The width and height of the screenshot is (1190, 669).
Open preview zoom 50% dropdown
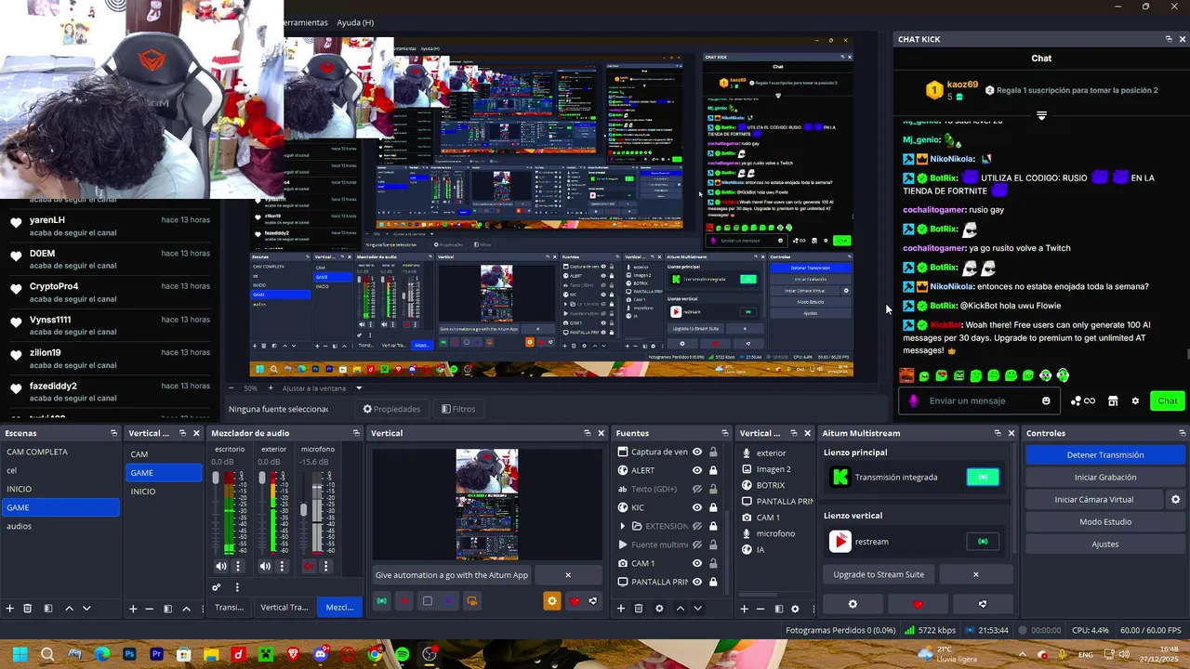[250, 388]
